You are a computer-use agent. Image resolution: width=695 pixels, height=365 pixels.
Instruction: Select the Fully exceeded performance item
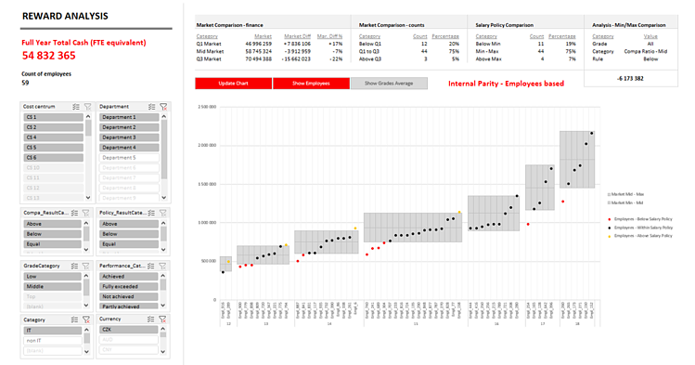point(129,286)
